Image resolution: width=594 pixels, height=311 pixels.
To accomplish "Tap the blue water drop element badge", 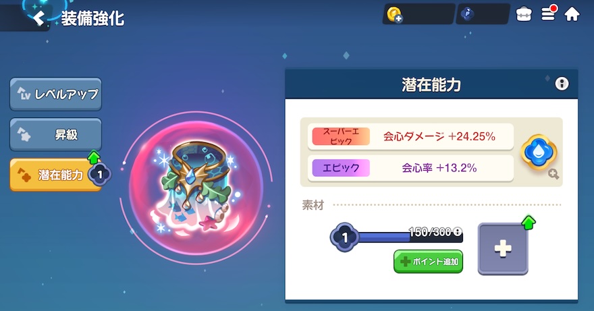I will [x=539, y=152].
